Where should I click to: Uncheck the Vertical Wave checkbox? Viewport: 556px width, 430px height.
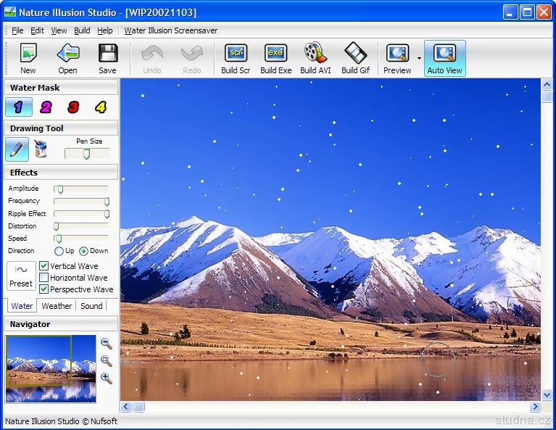coord(43,265)
